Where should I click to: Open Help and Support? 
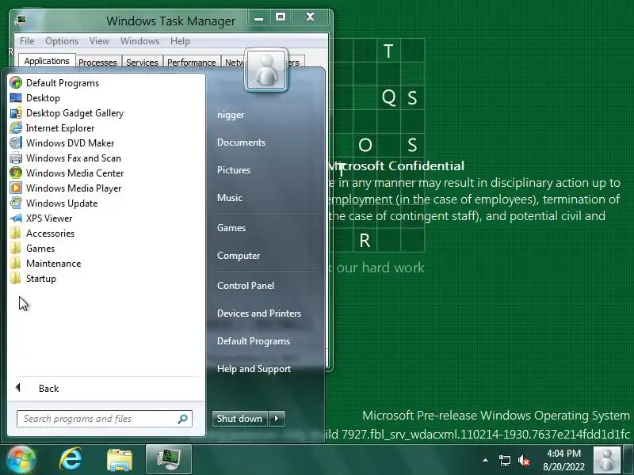point(254,369)
